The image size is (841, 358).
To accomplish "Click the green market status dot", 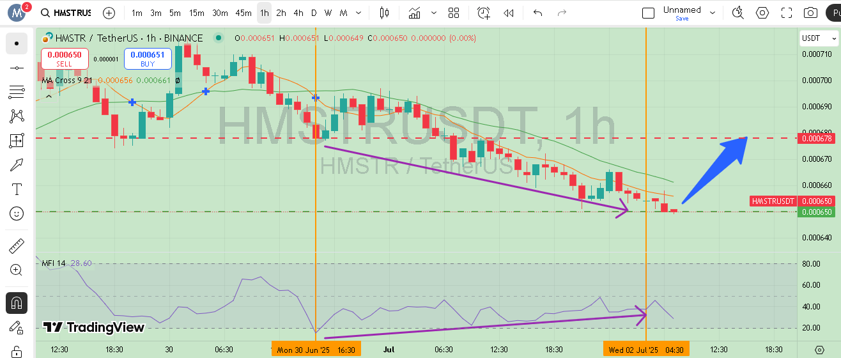I will [219, 38].
